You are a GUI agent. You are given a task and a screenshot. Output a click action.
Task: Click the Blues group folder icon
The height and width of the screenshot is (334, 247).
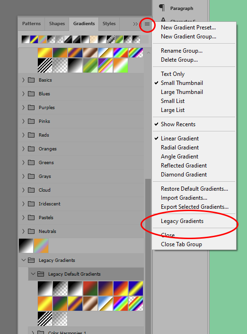[31, 94]
